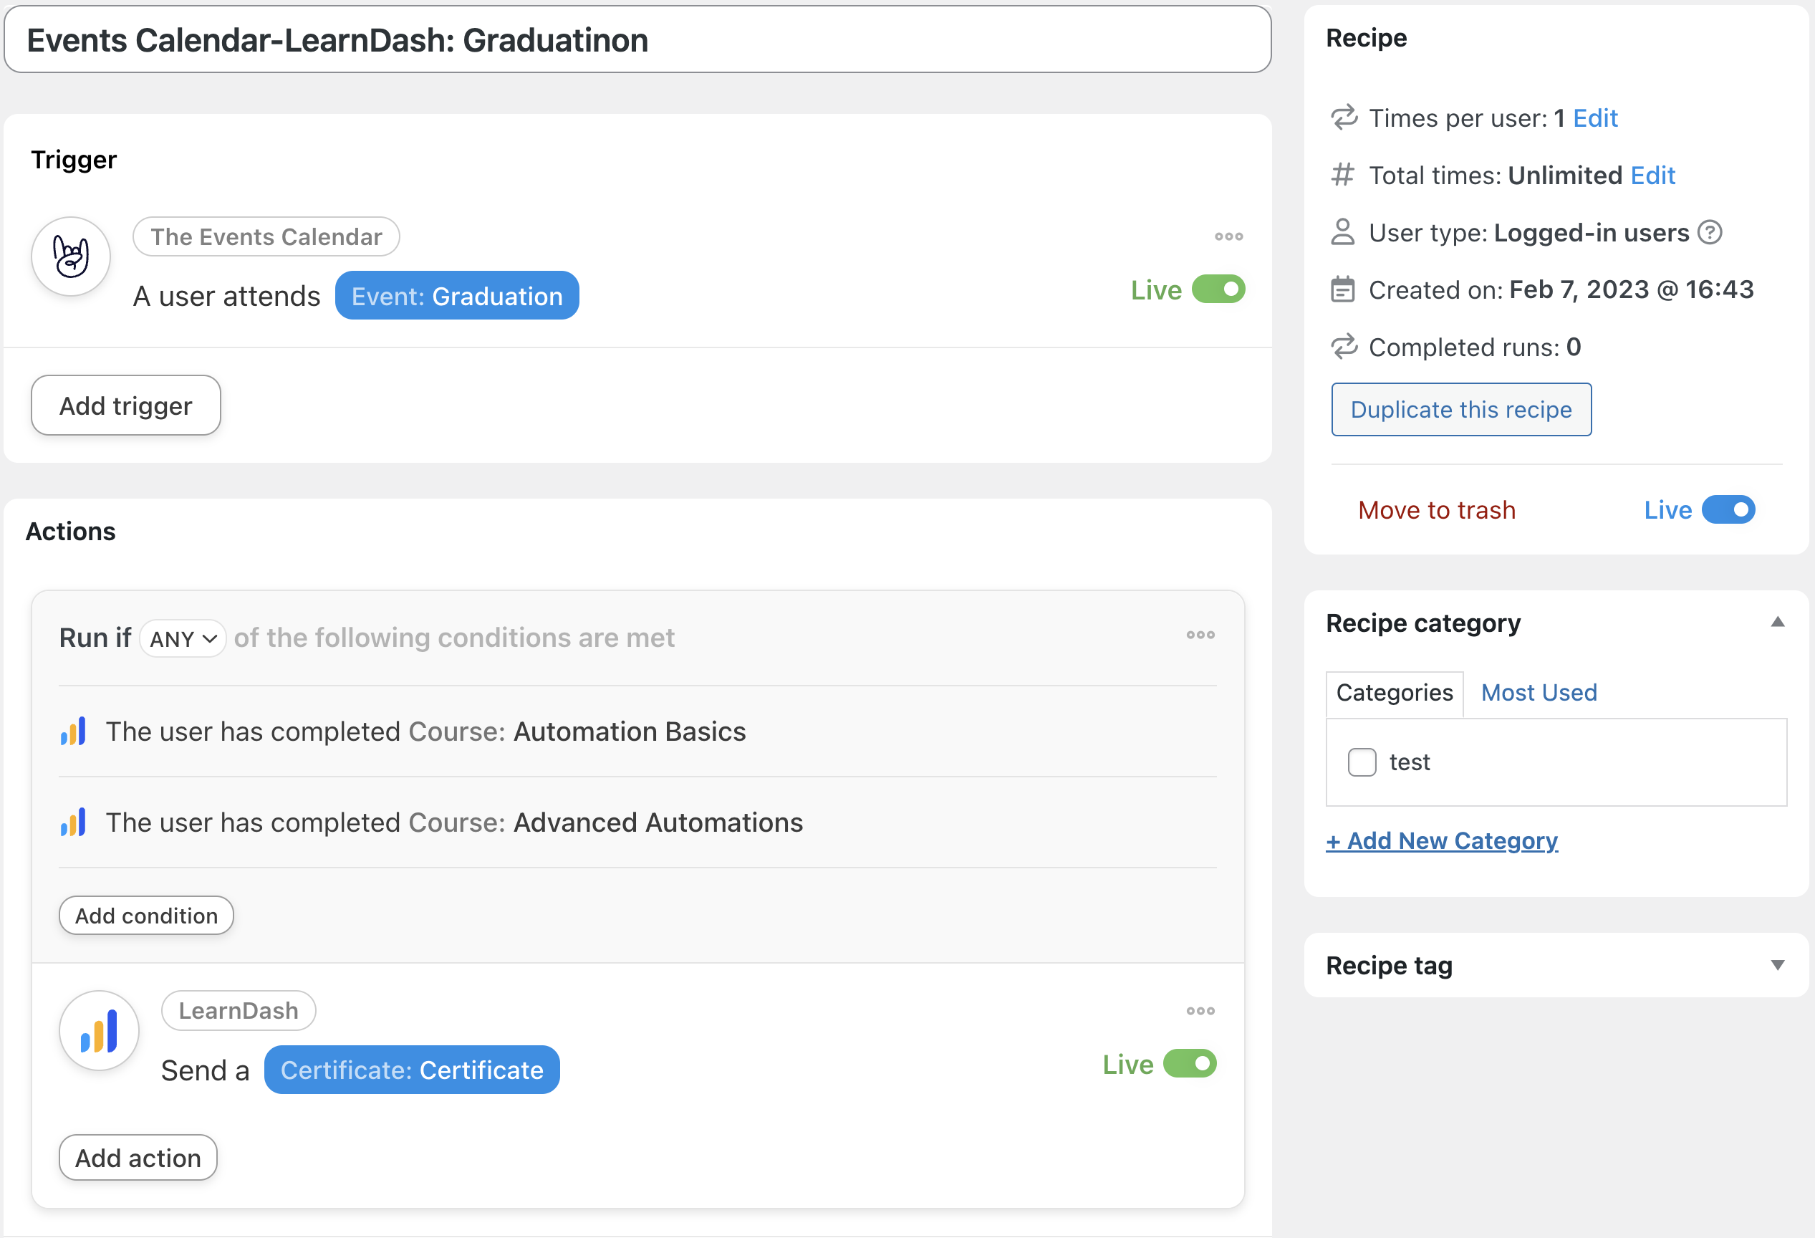The image size is (1815, 1238).
Task: Check the test category checkbox
Action: 1362,762
